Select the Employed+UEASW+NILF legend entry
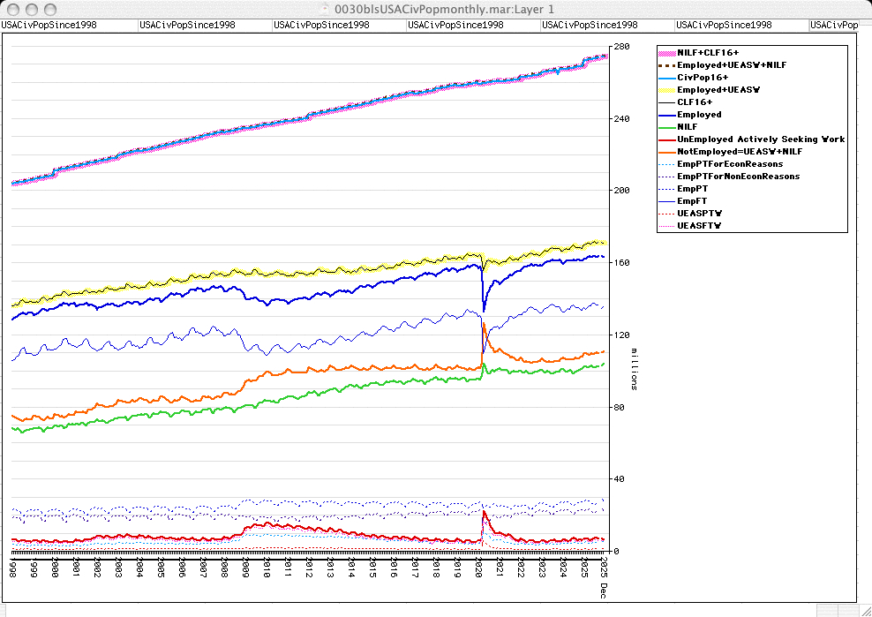 [732, 65]
